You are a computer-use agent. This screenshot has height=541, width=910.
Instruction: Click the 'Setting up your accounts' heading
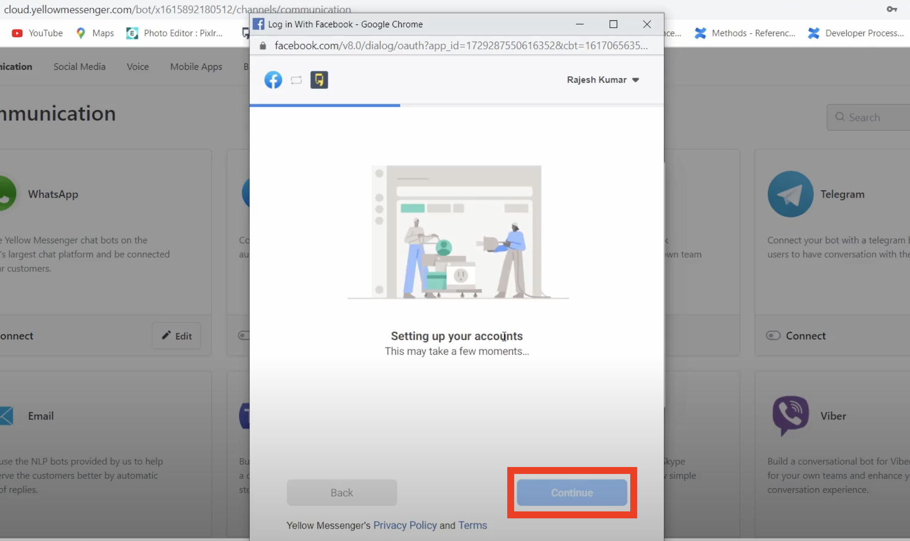[457, 336]
